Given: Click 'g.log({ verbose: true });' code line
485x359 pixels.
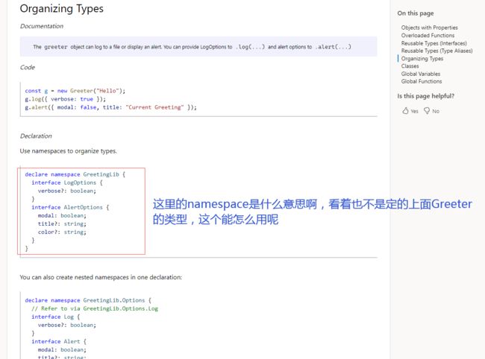Looking at the screenshot, I should click(65, 99).
